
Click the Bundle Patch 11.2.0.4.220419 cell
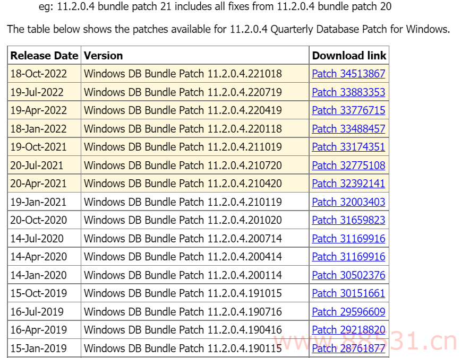pyautogui.click(x=195, y=110)
